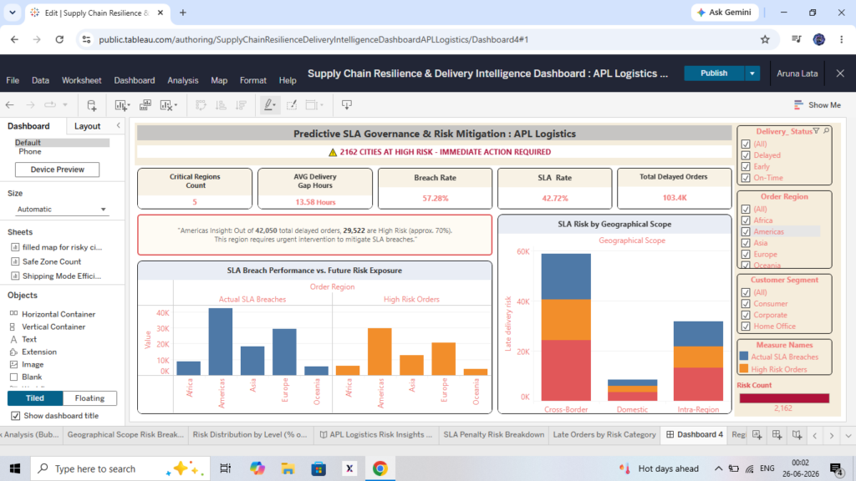
Task: Click the New Dashboard tab icon
Action: tap(777, 434)
